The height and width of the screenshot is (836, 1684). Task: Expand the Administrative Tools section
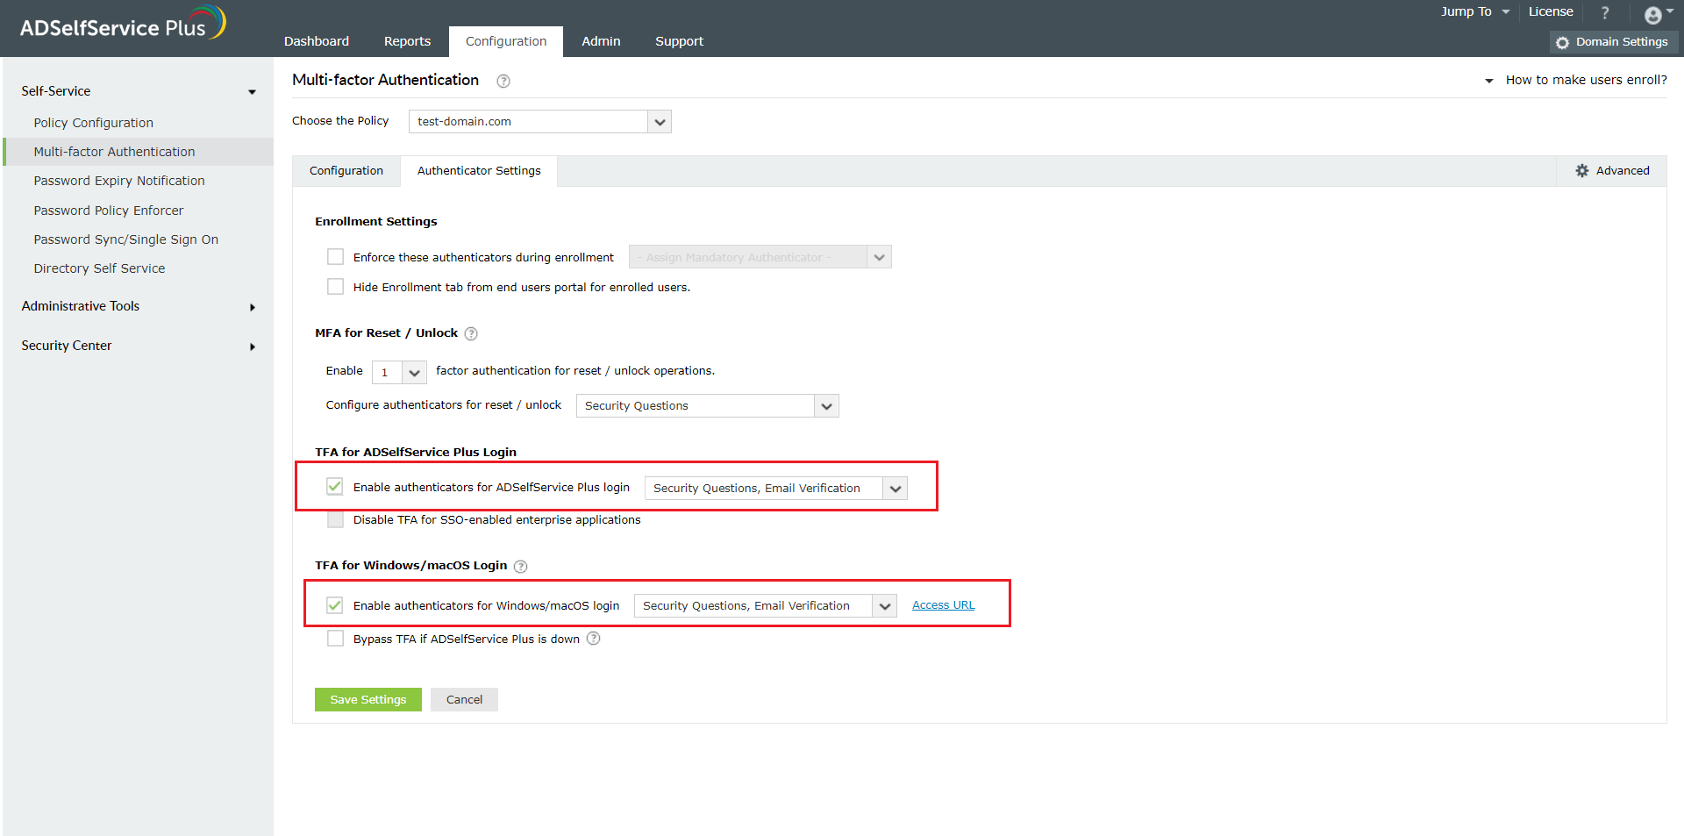click(139, 306)
